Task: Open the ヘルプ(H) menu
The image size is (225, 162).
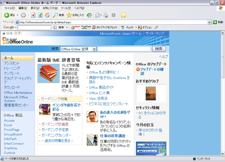Action: click(79, 8)
